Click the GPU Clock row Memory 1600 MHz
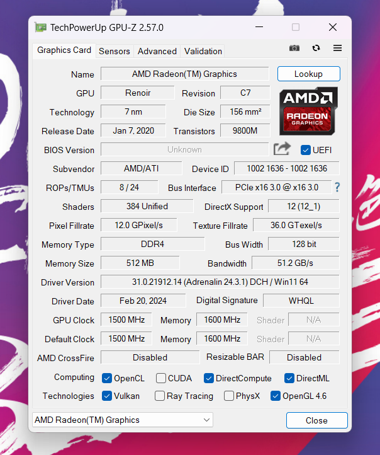Screen dimensions: 380x455 (222, 320)
